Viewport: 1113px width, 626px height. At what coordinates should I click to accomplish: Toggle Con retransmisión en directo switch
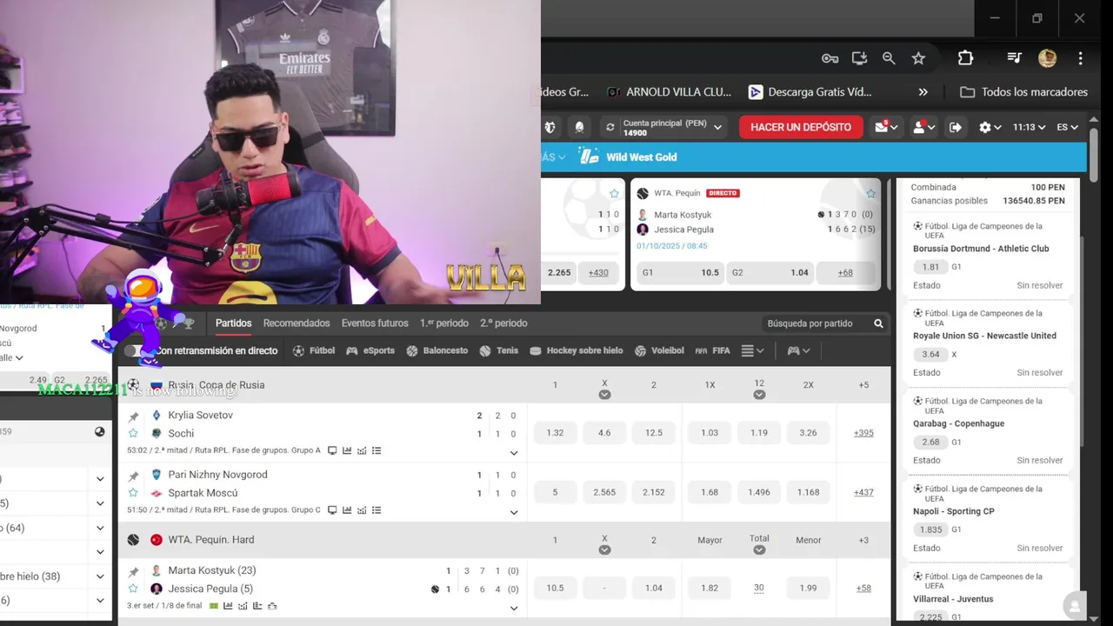pos(136,351)
